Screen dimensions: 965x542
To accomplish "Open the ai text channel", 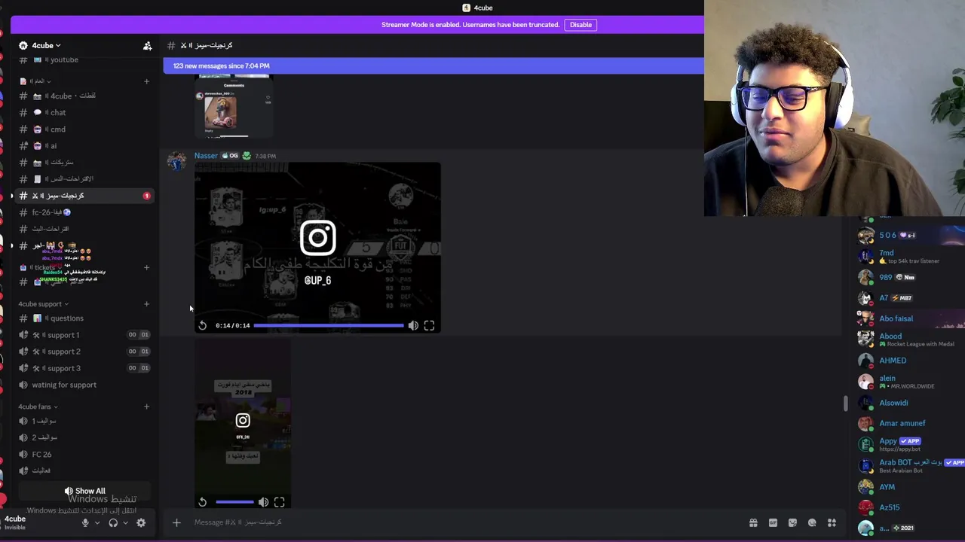I will tap(54, 146).
